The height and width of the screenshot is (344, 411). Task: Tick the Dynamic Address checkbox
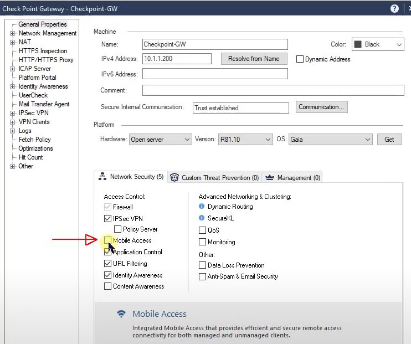coord(300,59)
